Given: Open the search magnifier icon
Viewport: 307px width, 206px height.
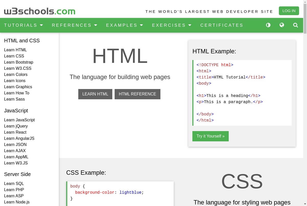Looking at the screenshot, I should coord(295,25).
